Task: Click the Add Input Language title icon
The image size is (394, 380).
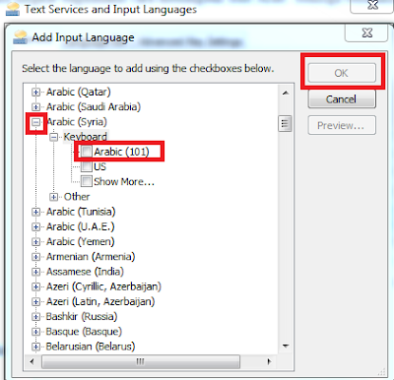Action: [20, 37]
